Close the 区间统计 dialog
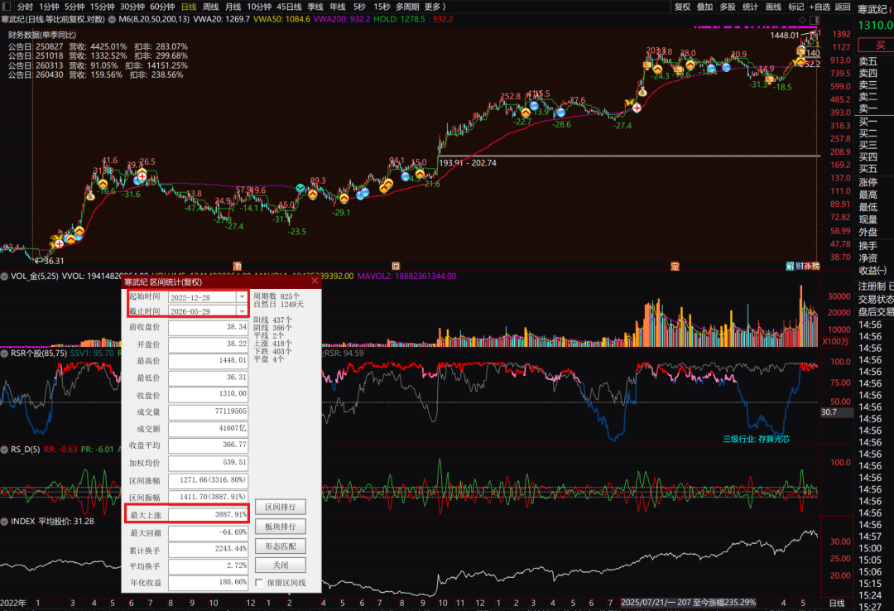The width and height of the screenshot is (894, 611). click(x=315, y=281)
